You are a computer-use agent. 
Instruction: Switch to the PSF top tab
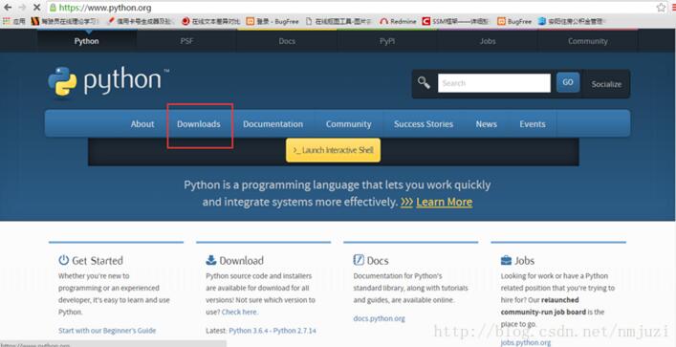[187, 41]
